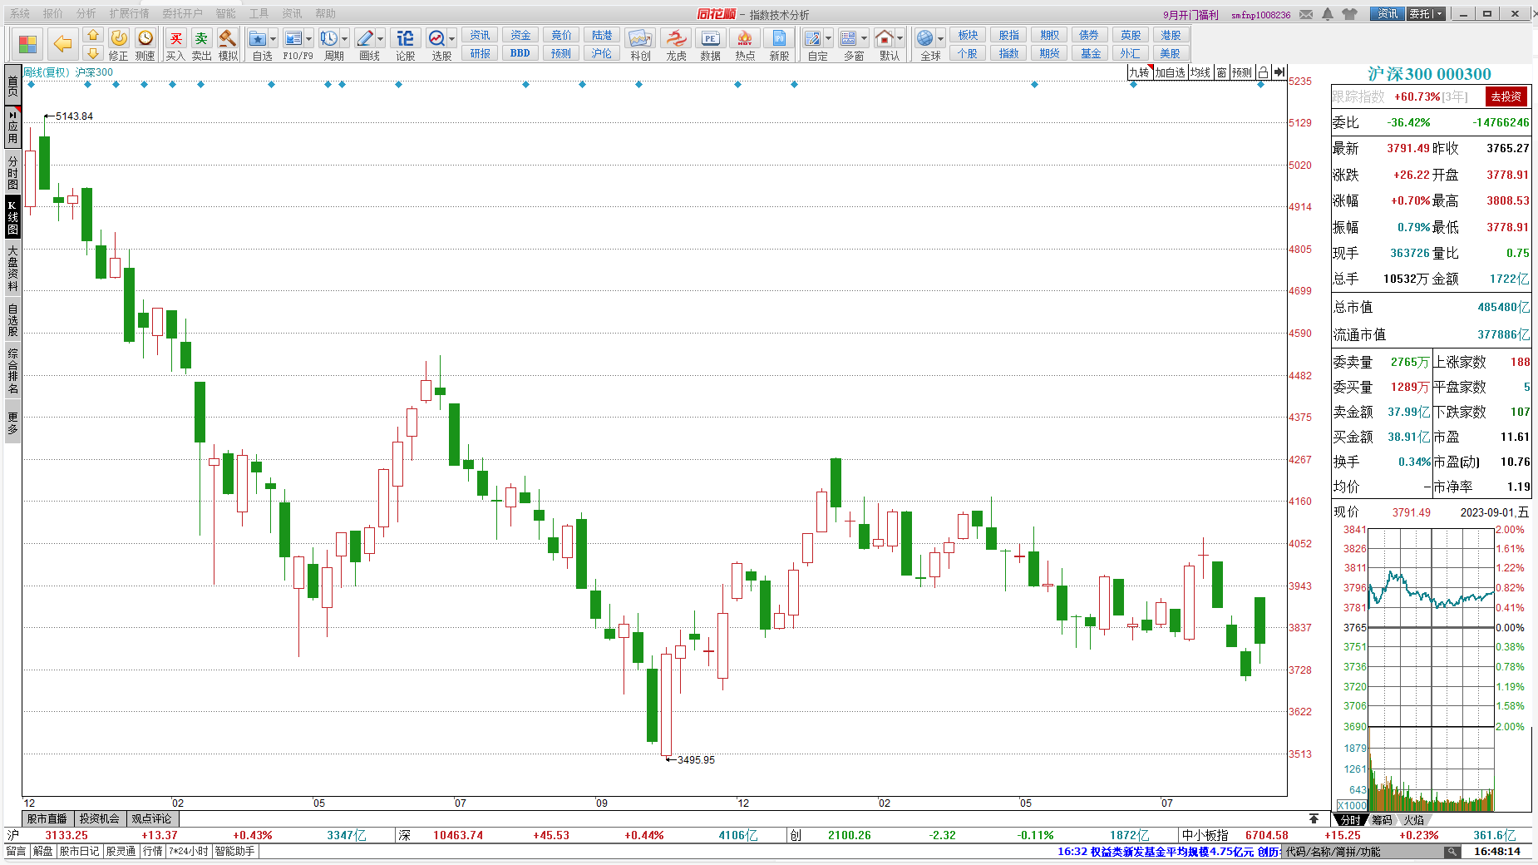Image resolution: width=1538 pixels, height=865 pixels.
Task: Click the 买入 (buy) toolbar icon
Action: 175,44
